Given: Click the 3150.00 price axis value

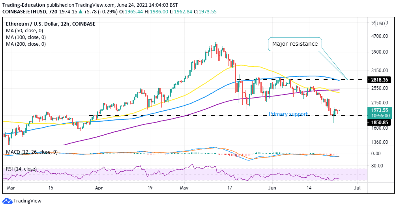Looking at the screenshot, I should 379,70.
